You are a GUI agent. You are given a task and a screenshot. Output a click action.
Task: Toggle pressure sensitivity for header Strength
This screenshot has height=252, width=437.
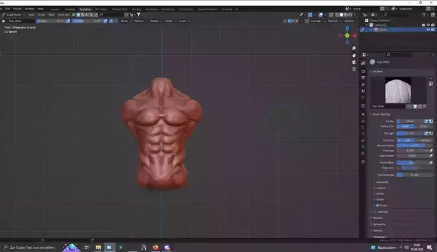(x=105, y=21)
